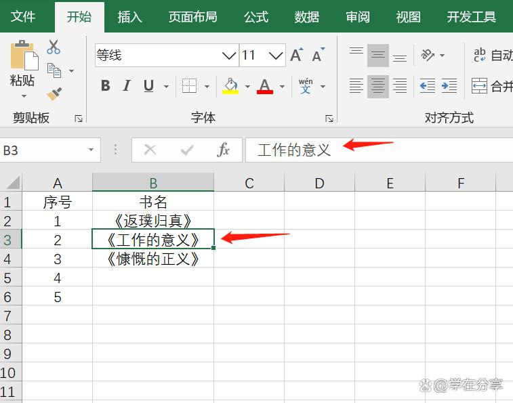Expand the copy options arrow
513x403 pixels.
[71, 70]
